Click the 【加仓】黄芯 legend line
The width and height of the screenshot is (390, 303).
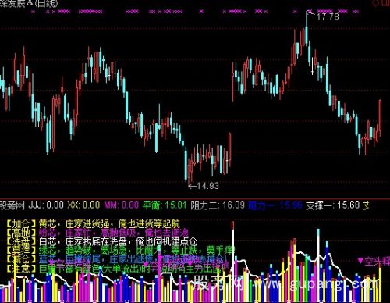[93, 223]
